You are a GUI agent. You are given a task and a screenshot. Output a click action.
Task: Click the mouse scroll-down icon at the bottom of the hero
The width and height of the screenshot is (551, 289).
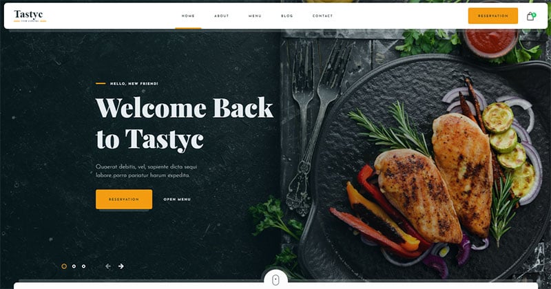[276, 280]
